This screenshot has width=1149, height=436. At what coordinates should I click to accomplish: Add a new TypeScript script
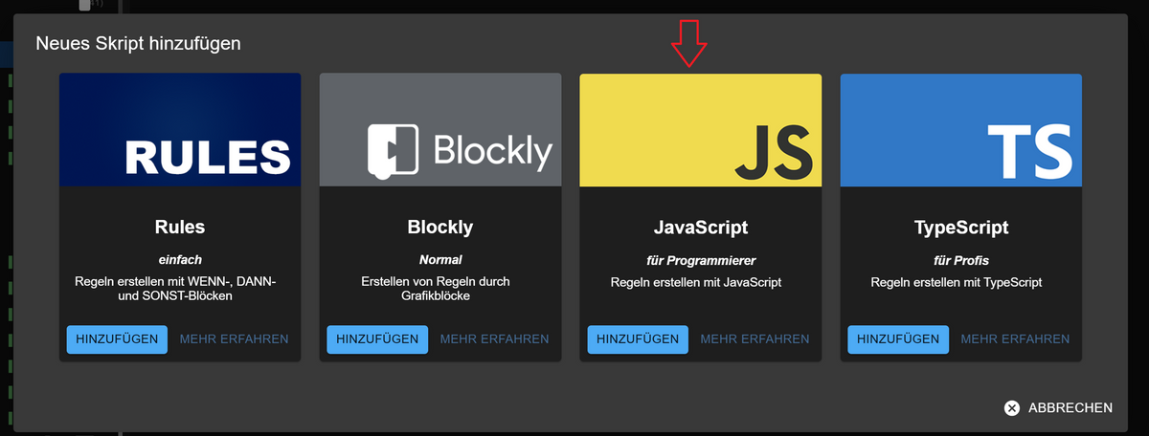898,339
